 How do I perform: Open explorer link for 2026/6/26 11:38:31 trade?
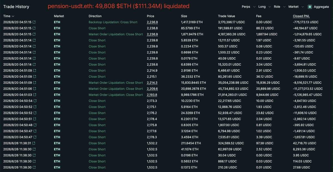click(x=34, y=143)
